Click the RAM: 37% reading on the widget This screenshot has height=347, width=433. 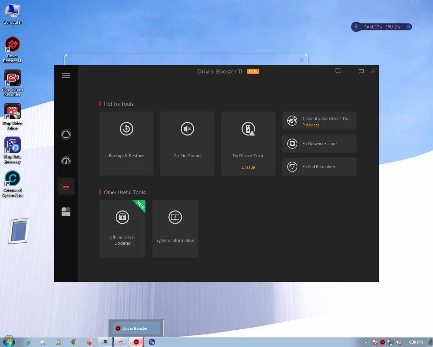click(x=373, y=27)
